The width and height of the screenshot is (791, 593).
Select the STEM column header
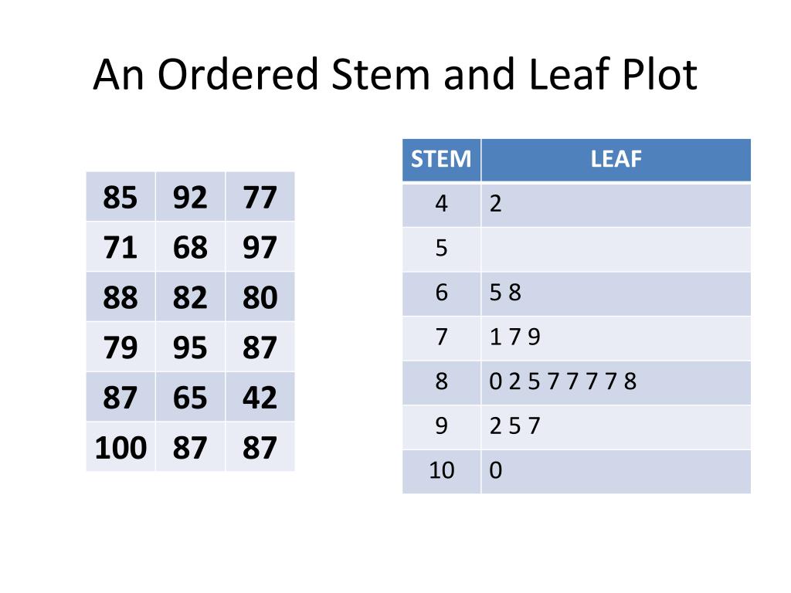441,160
